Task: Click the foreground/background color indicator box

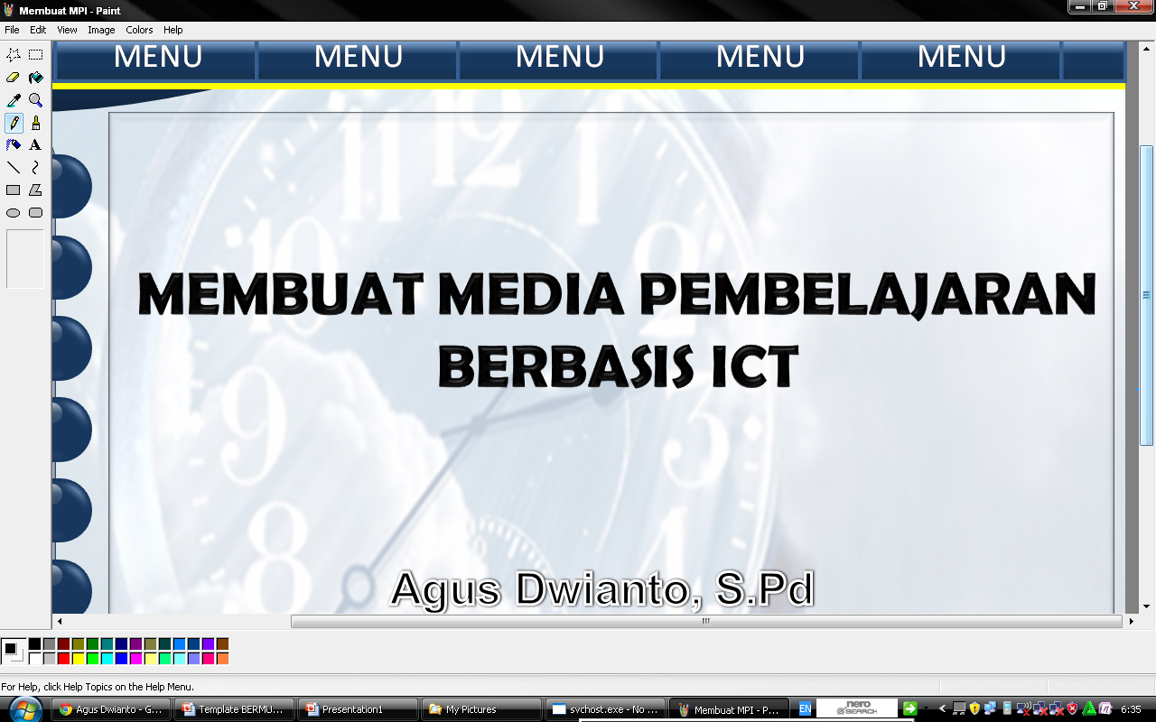Action: [x=14, y=652]
